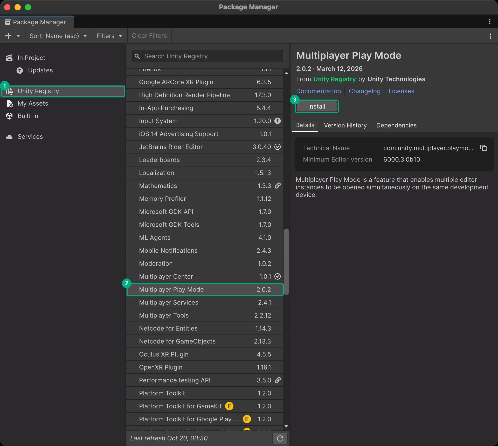
Task: Open the Documentation link
Action: click(x=319, y=91)
